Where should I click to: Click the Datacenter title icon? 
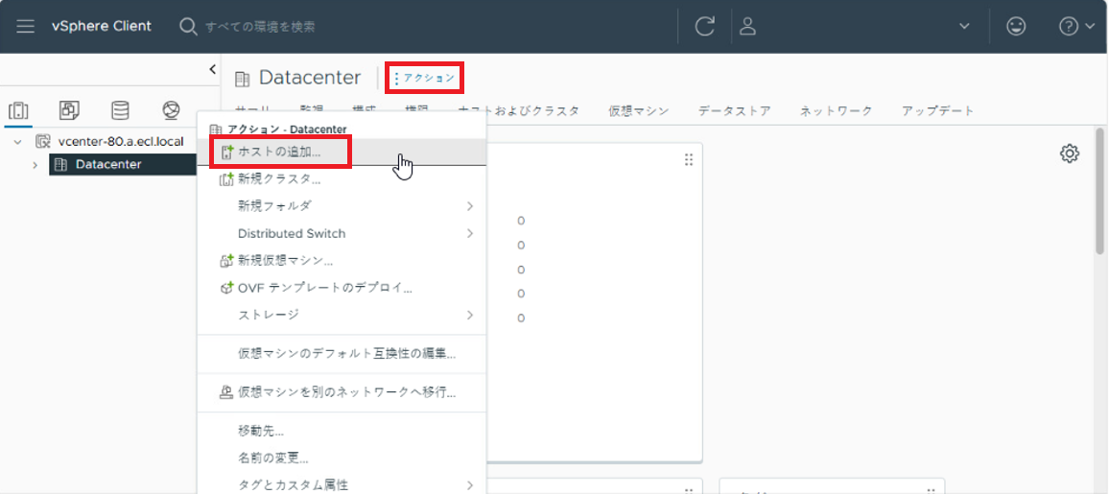[243, 79]
